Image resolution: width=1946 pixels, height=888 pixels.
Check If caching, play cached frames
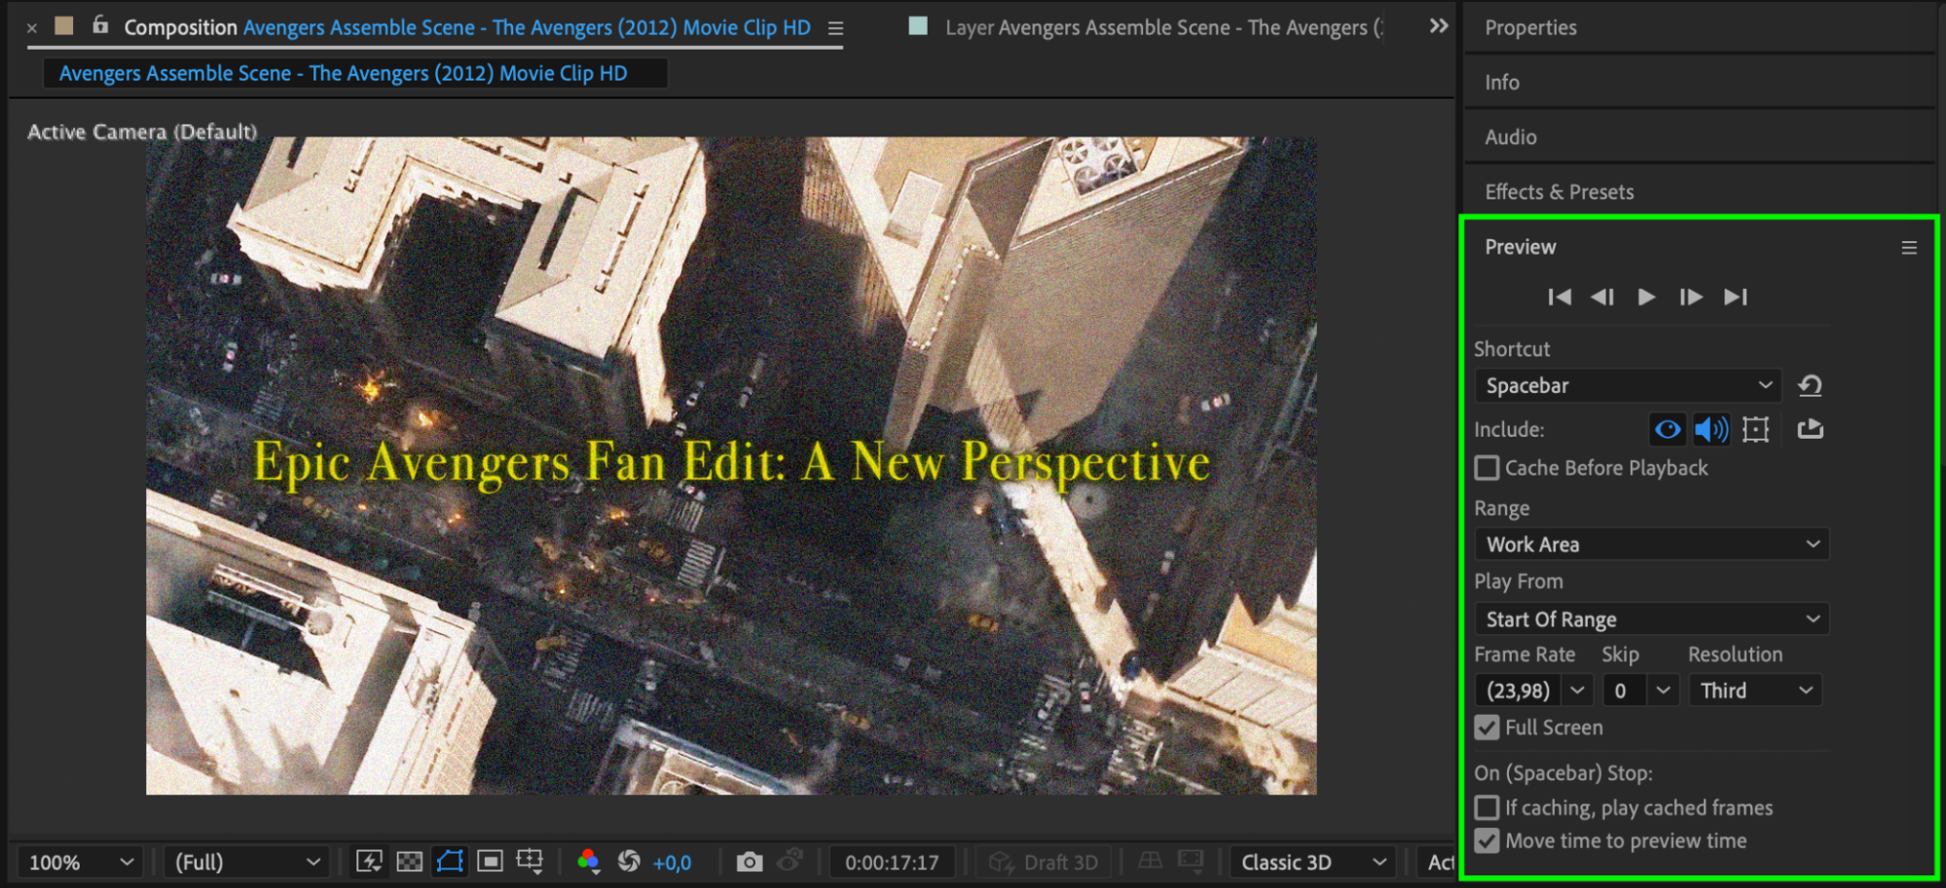tap(1487, 807)
